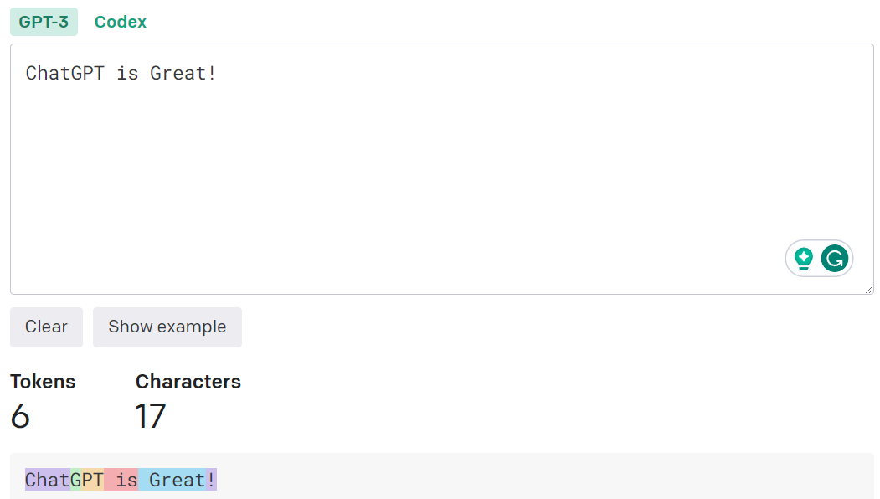Click the Grammarly lightbulb suggestions icon

804,259
